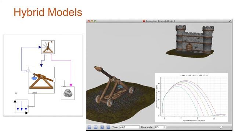The width and height of the screenshot is (235, 132).
Task: Click the projectile trajectory plot
Action: 191,98
